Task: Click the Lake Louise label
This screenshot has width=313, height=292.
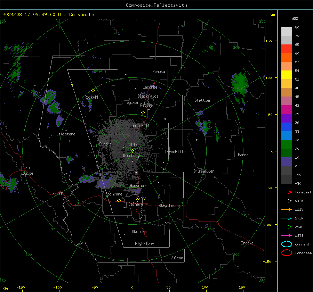Action: pyautogui.click(x=27, y=170)
